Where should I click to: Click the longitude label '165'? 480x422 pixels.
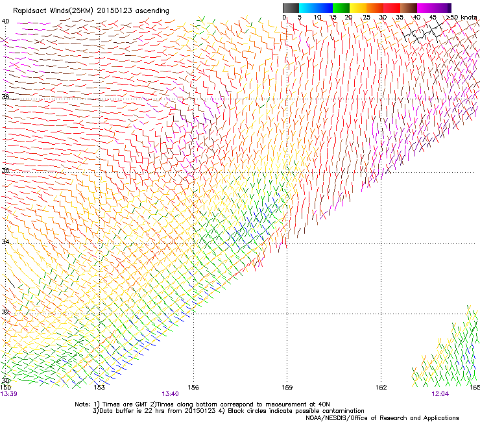[475, 388]
